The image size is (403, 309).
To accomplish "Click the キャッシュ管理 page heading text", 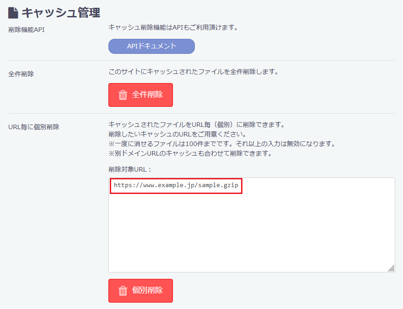I will tap(61, 12).
